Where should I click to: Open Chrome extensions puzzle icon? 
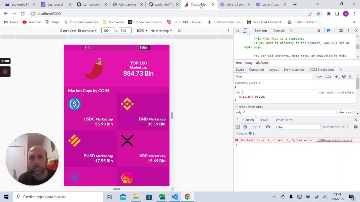pyautogui.click(x=329, y=13)
